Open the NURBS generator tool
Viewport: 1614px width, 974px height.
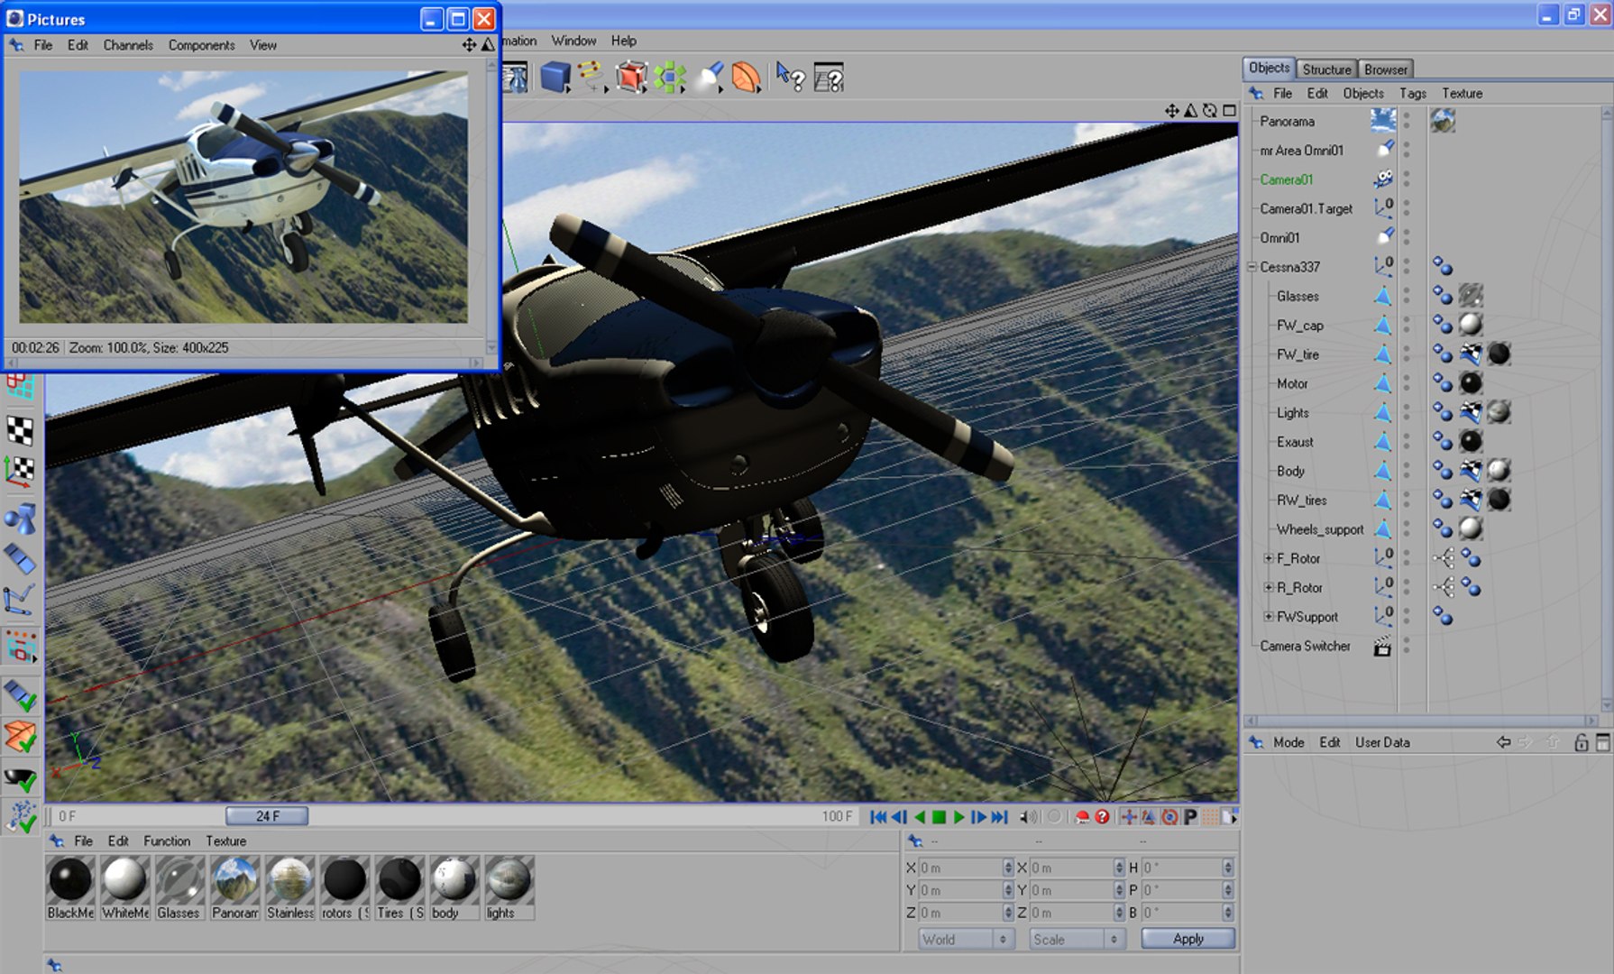[x=631, y=78]
